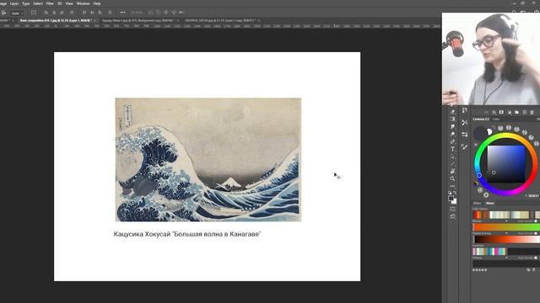Click the multicolor Swatches strip
This screenshot has width=540, height=303.
(489, 252)
